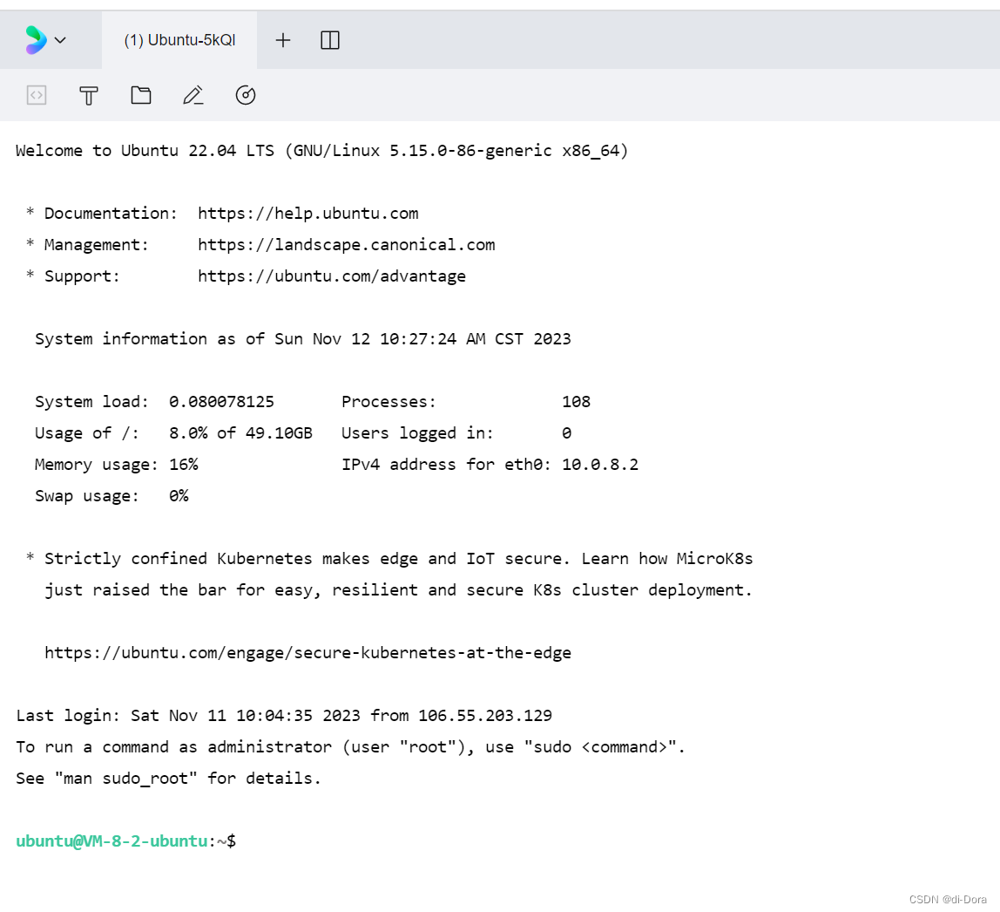This screenshot has height=912, width=1000.
Task: Add a new terminal tab with plus
Action: [283, 40]
